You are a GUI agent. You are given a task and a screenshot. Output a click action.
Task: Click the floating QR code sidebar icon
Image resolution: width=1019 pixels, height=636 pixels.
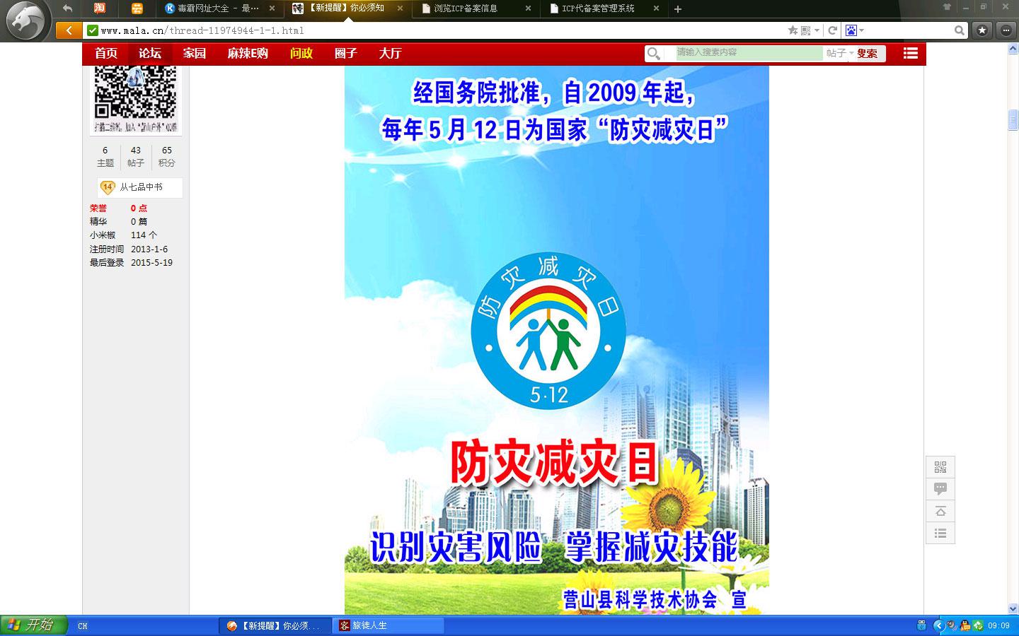[x=940, y=467]
